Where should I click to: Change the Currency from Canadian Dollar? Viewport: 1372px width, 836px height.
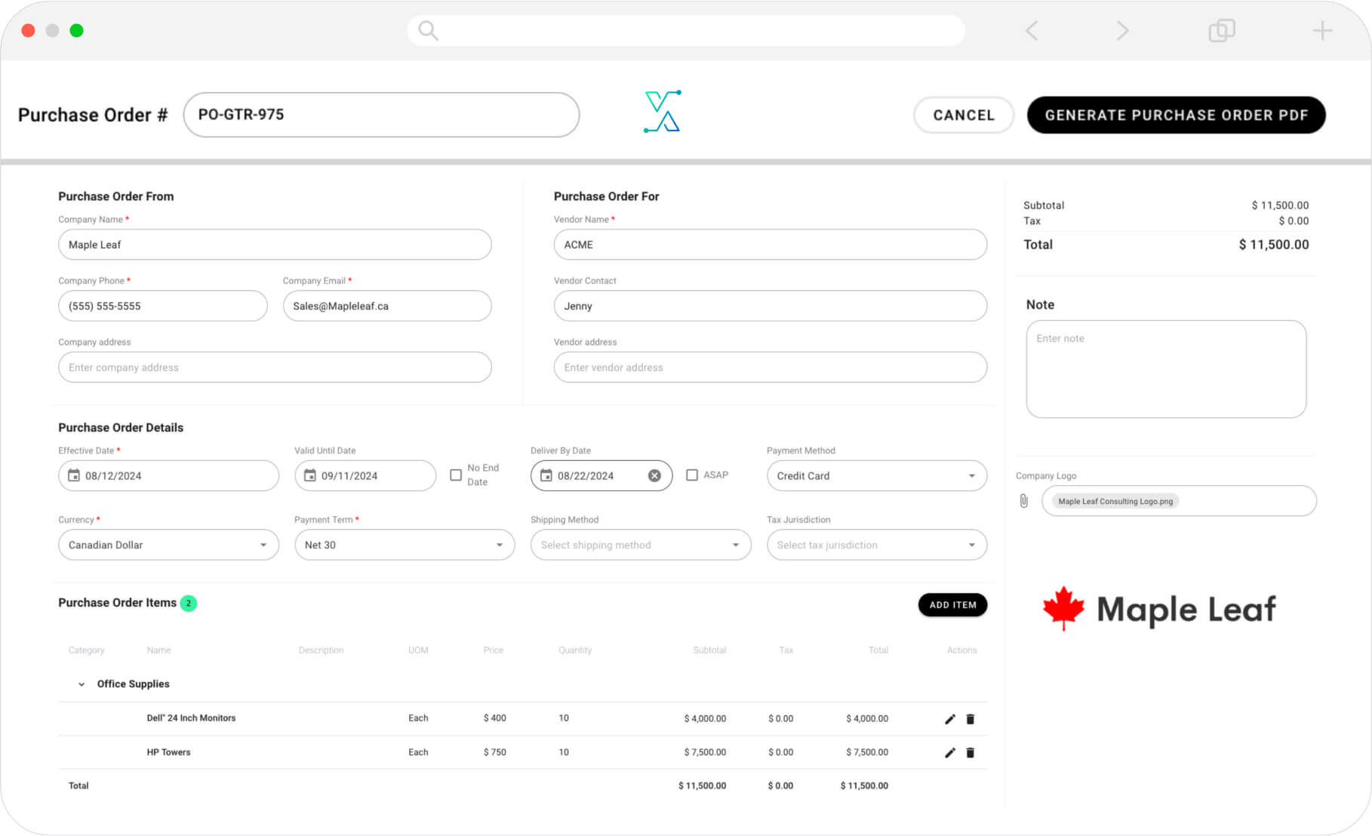(168, 545)
